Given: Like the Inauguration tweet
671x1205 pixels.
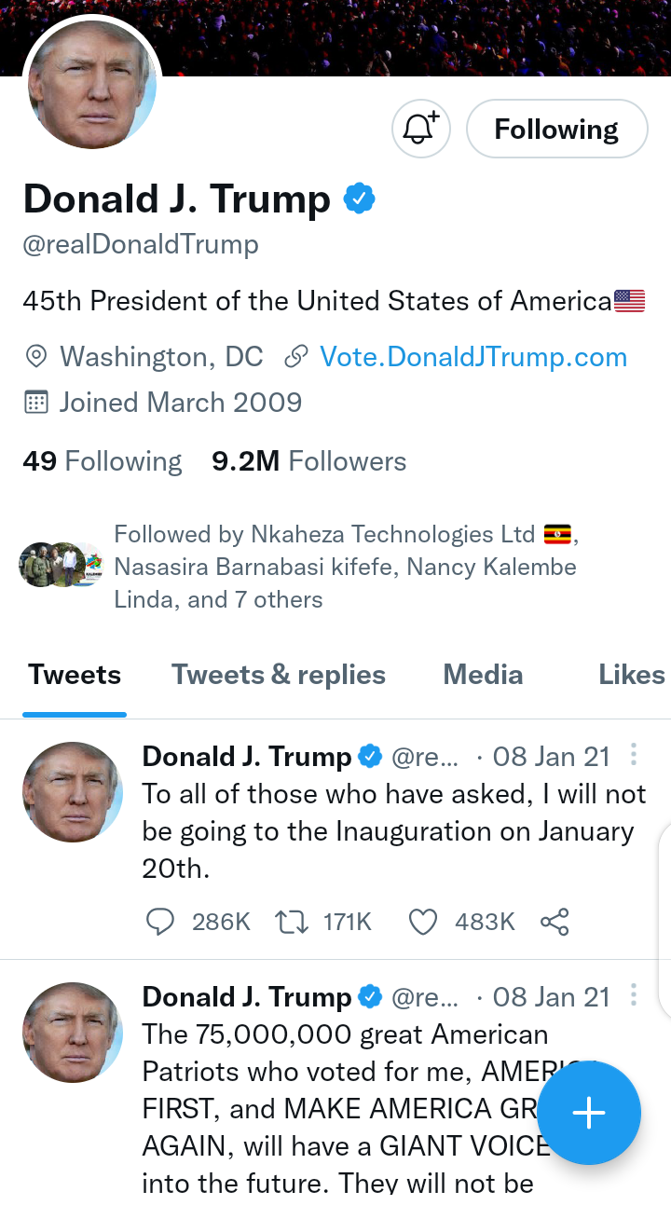Looking at the screenshot, I should point(423,922).
